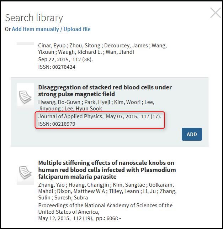Click the document icon beside the Disaggregation article
The height and width of the screenshot is (229, 223).
point(26,96)
